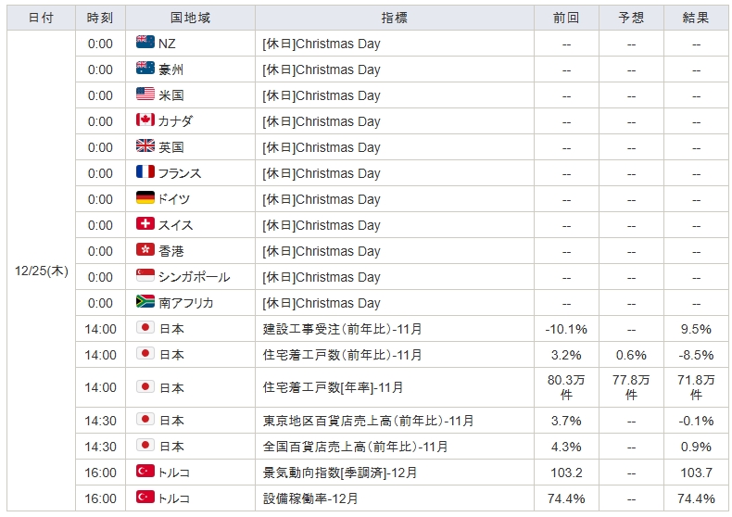The image size is (732, 517).
Task: Click the Hong Kong flag icon
Action: (145, 251)
